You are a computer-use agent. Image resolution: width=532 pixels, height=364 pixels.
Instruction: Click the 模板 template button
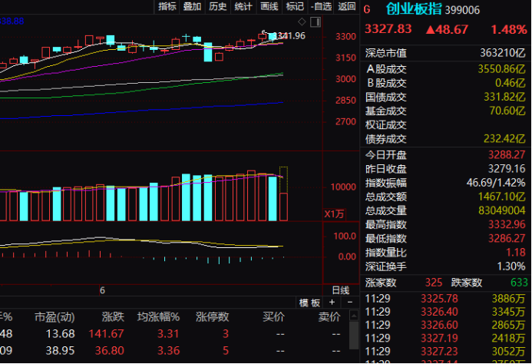310,303
